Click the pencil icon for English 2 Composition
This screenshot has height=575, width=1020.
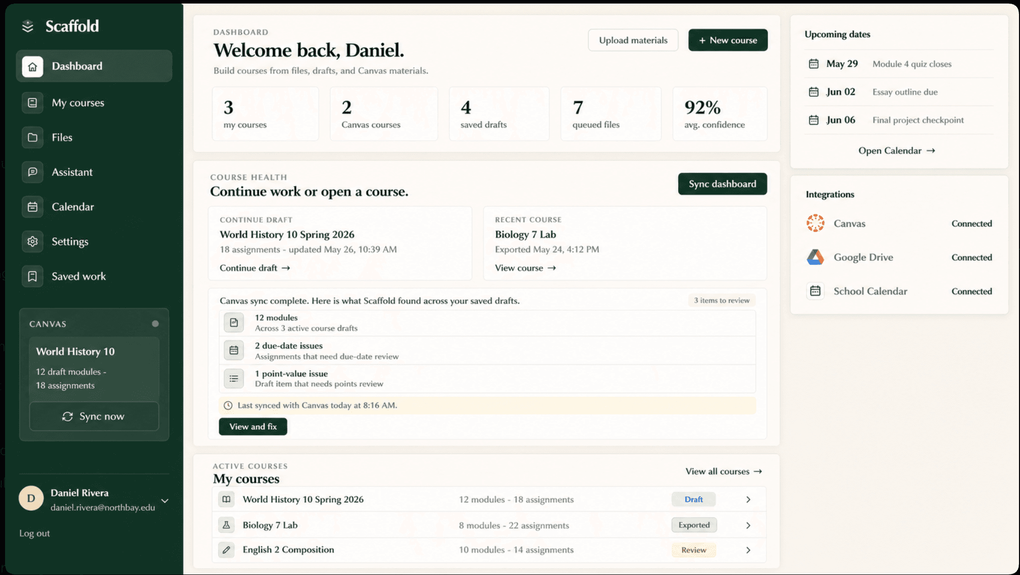click(226, 550)
